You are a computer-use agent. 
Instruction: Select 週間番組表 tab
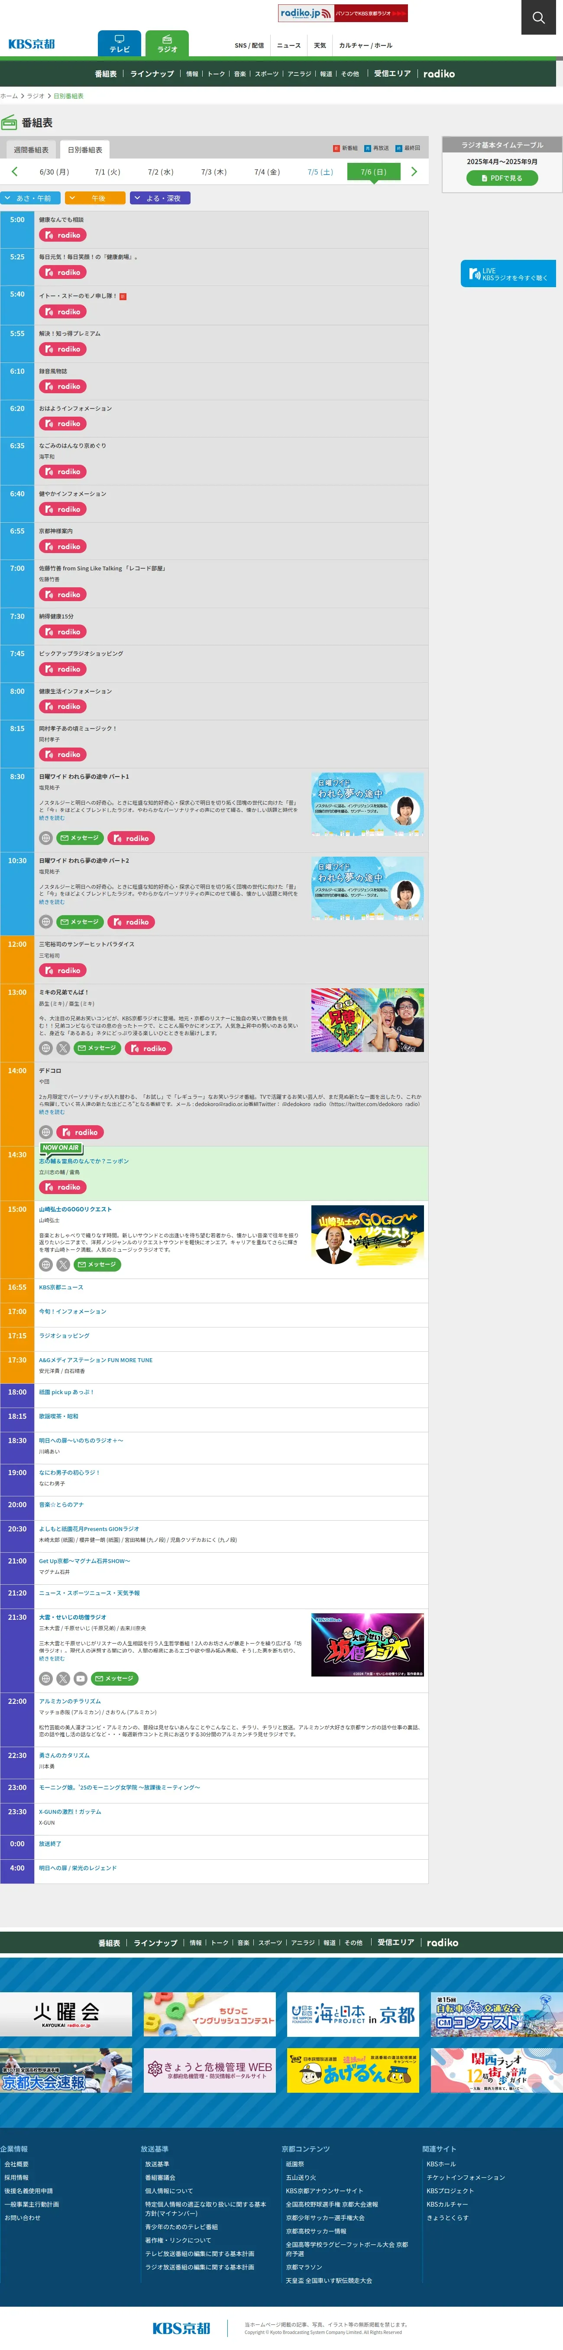[x=31, y=149]
